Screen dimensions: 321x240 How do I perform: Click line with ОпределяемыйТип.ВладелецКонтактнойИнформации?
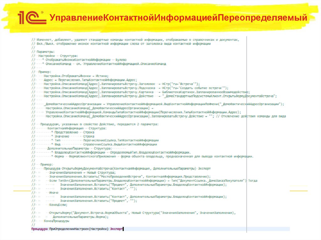(x=111, y=152)
